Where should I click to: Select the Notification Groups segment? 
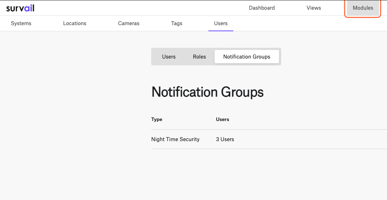pos(247,57)
